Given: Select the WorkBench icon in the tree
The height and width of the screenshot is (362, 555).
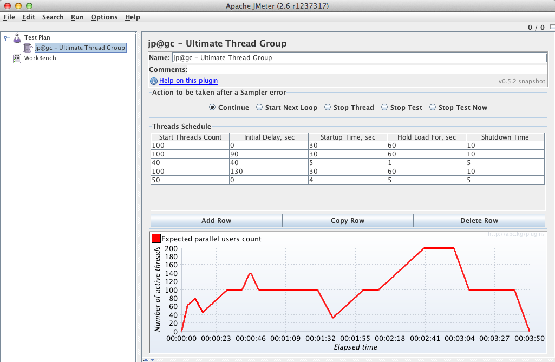Looking at the screenshot, I should pyautogui.click(x=16, y=58).
